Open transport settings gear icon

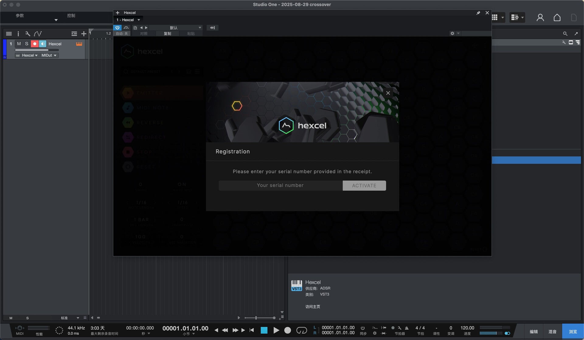pos(375,333)
